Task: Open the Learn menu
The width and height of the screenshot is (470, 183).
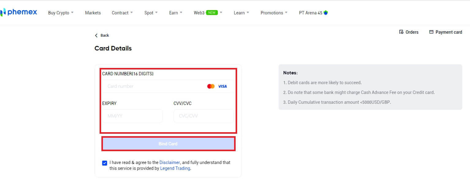Action: pyautogui.click(x=239, y=13)
